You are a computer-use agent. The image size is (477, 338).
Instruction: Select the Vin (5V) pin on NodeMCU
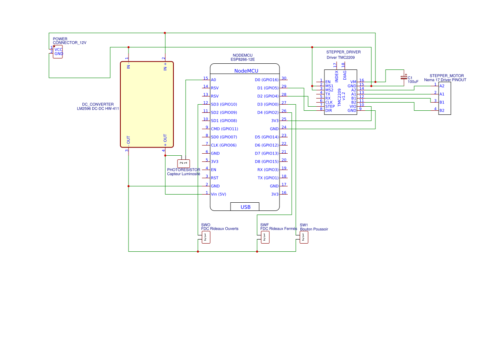click(x=218, y=194)
